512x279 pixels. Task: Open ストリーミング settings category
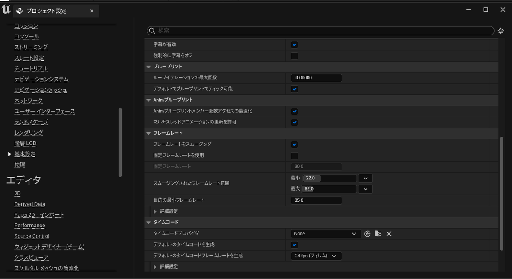click(x=31, y=47)
